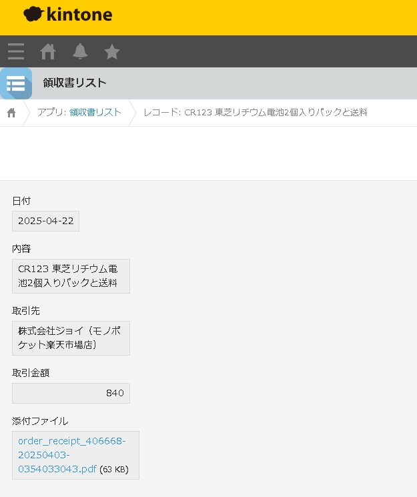Click the 取引先 field label
The width and height of the screenshot is (417, 497).
(26, 311)
